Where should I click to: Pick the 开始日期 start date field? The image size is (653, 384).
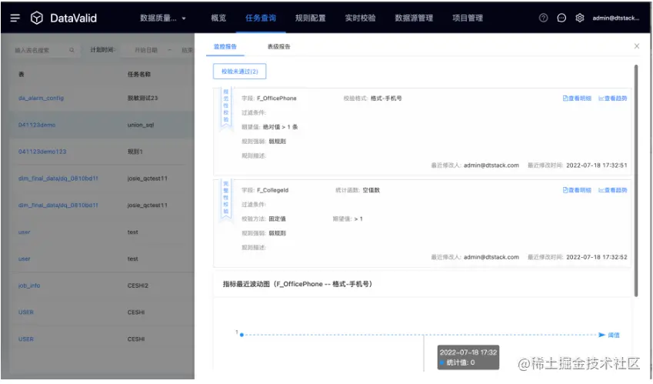coord(146,50)
